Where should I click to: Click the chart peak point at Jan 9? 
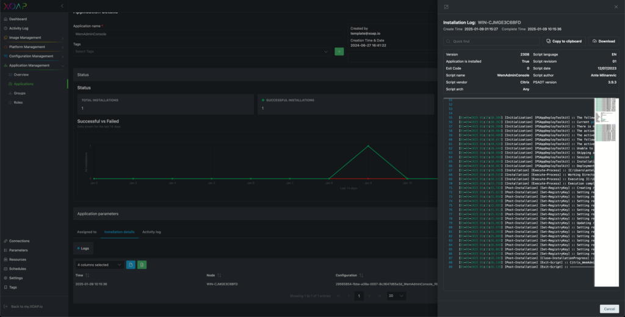coord(368,146)
